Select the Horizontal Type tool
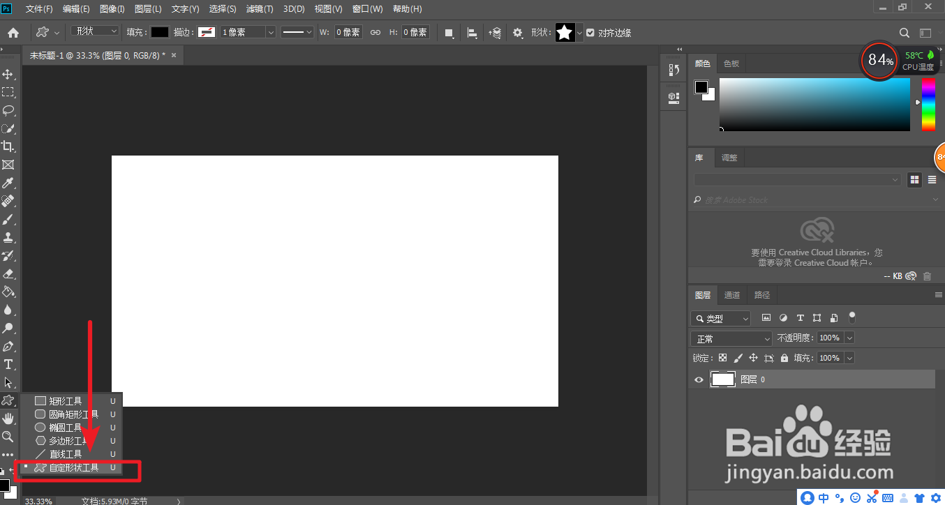Image resolution: width=945 pixels, height=505 pixels. click(8, 364)
